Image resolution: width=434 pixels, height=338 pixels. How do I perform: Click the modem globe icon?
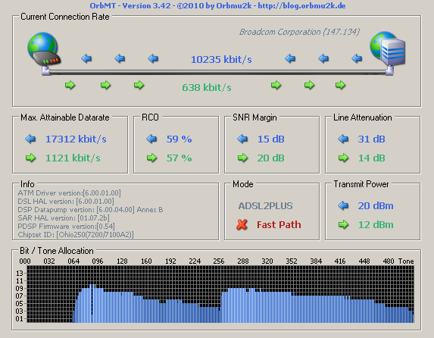[x=43, y=49]
